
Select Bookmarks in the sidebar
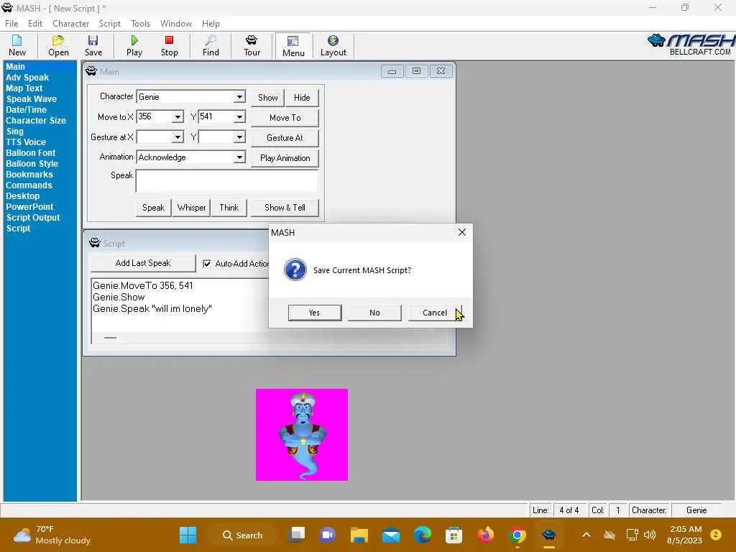(x=29, y=175)
